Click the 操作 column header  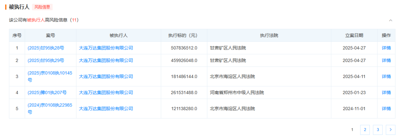click(386, 35)
